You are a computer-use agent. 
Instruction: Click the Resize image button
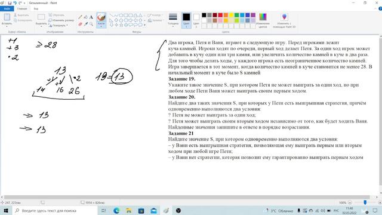click(x=61, y=20)
